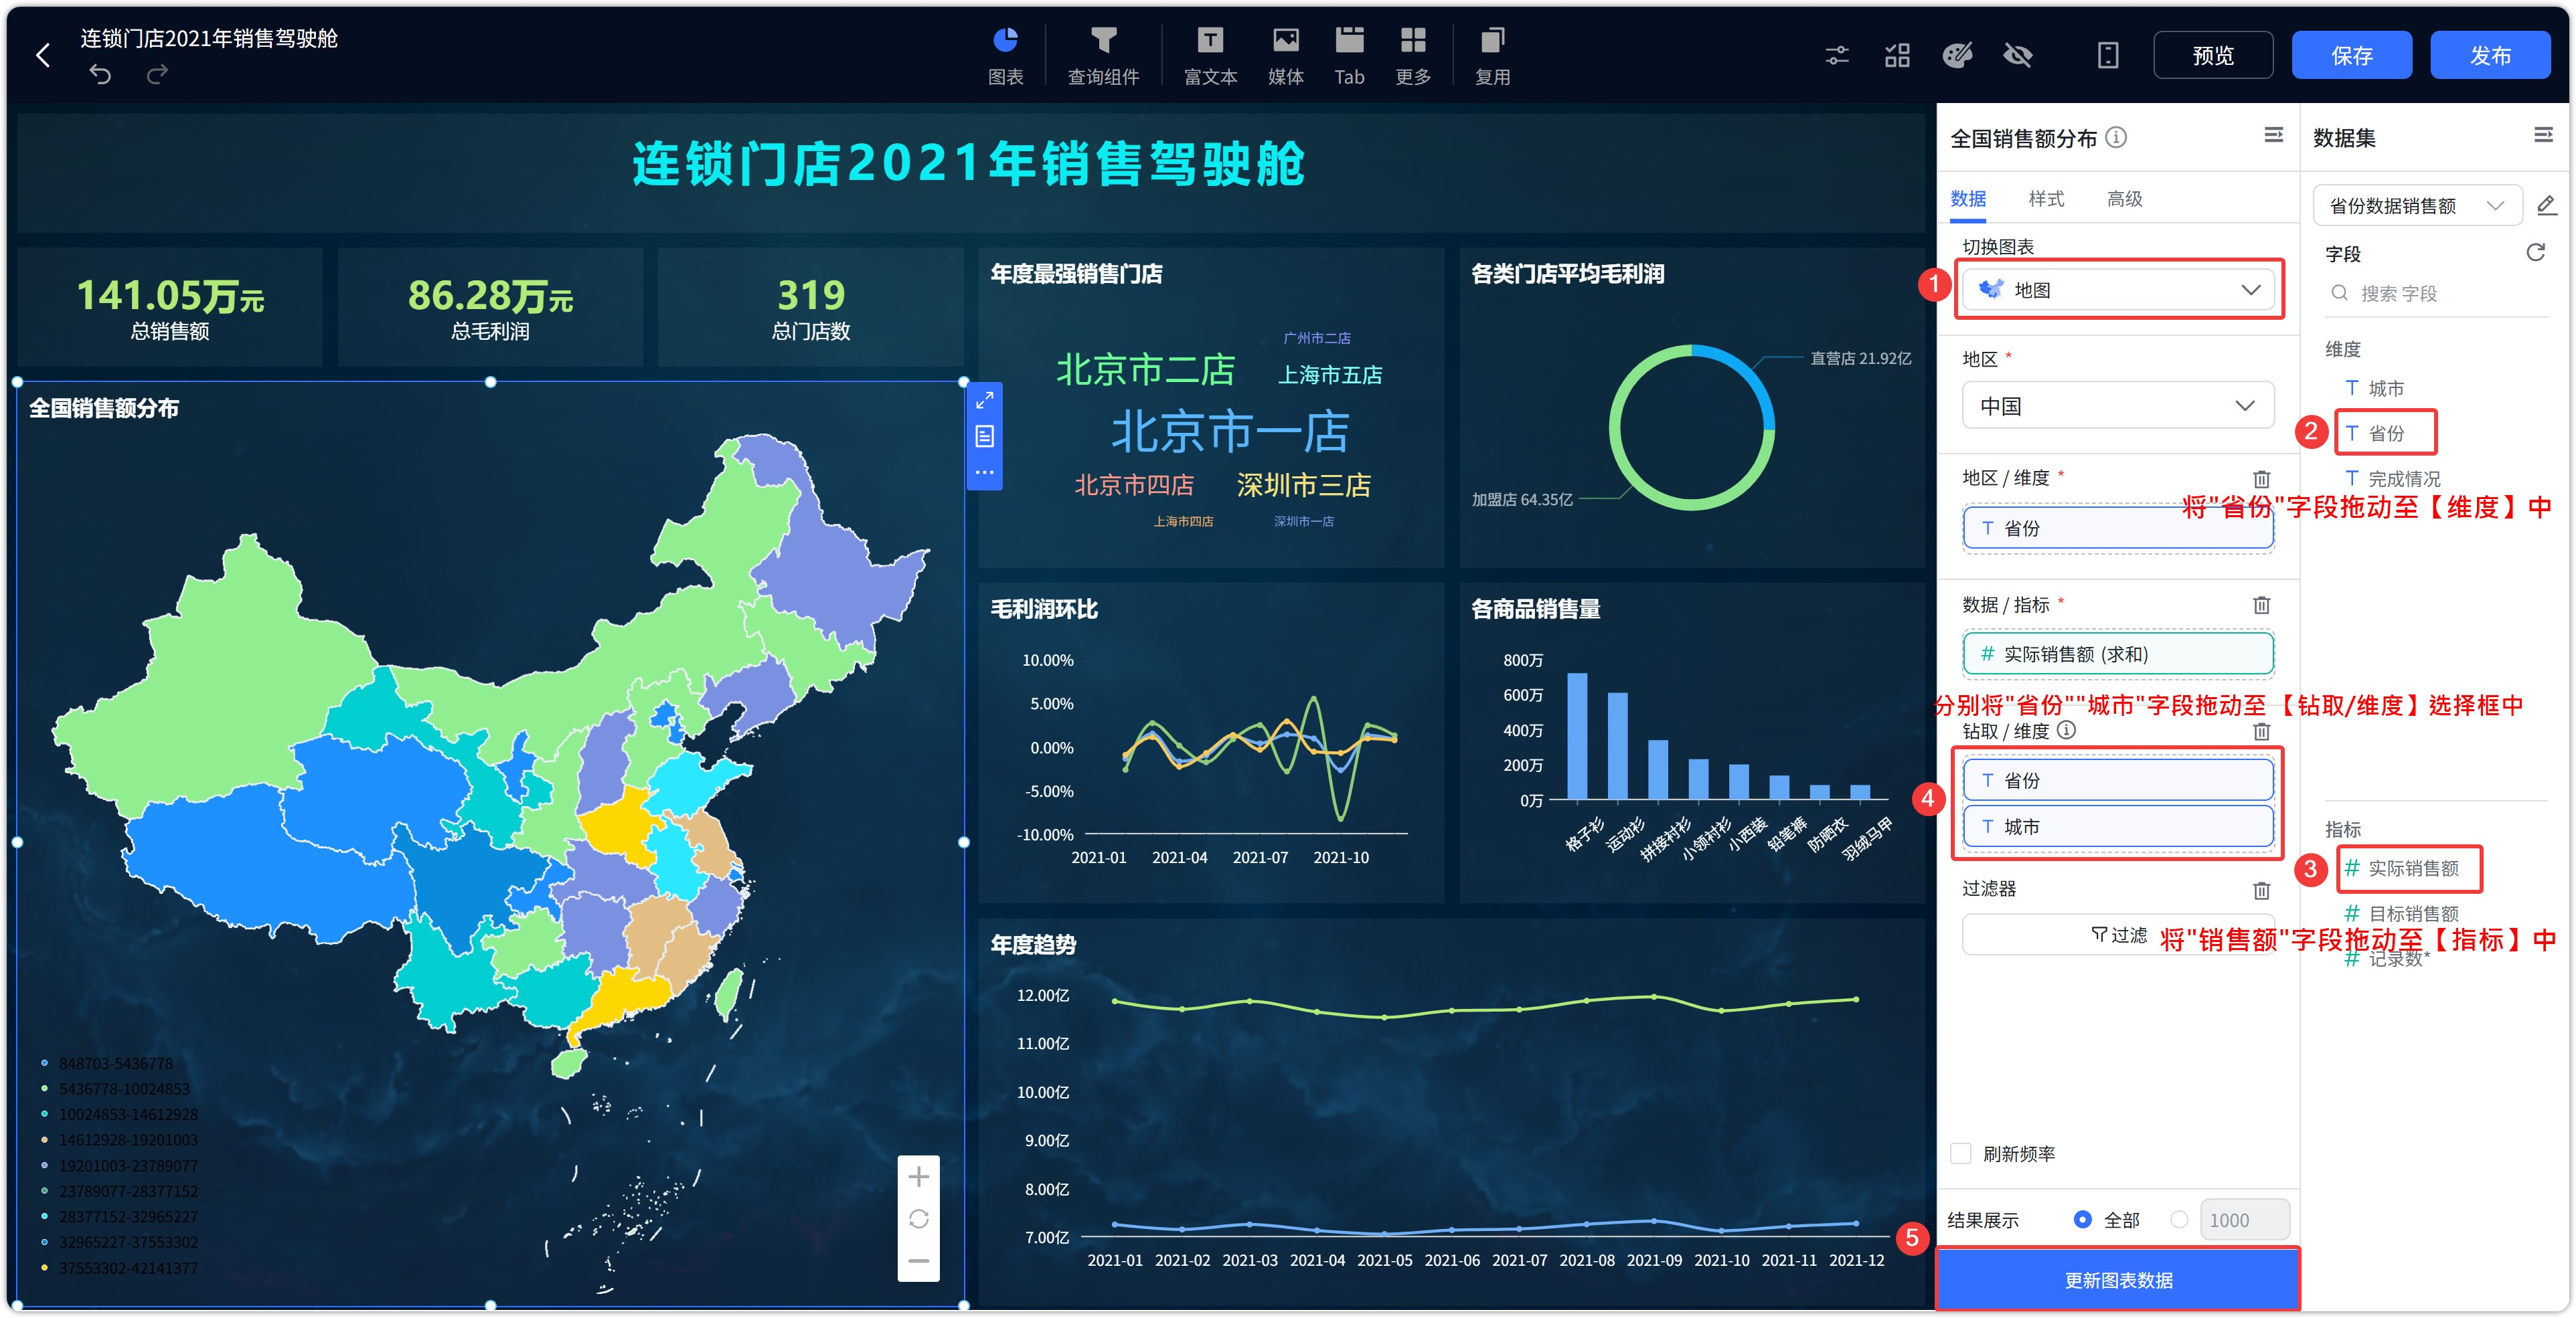
Task: Open the 更多 components menu
Action: (1413, 56)
